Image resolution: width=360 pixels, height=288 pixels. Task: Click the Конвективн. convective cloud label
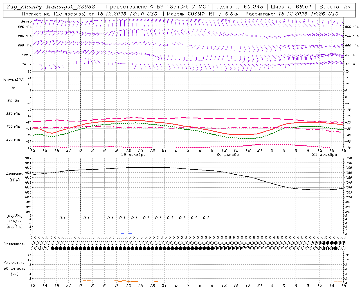pyautogui.click(x=14, y=263)
